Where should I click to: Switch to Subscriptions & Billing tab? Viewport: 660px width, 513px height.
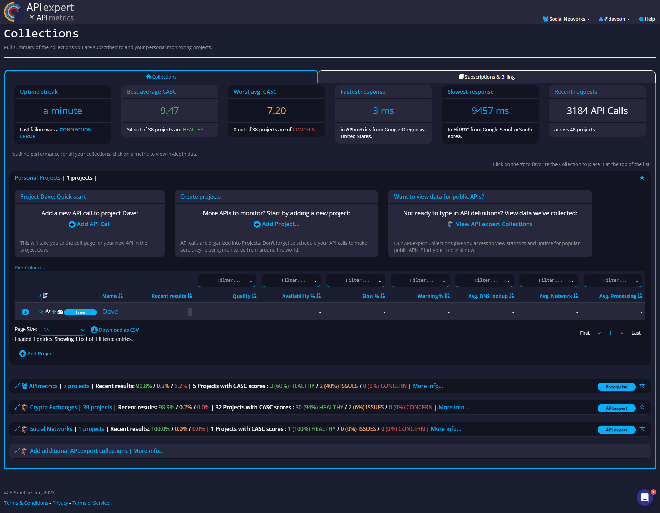pos(486,77)
